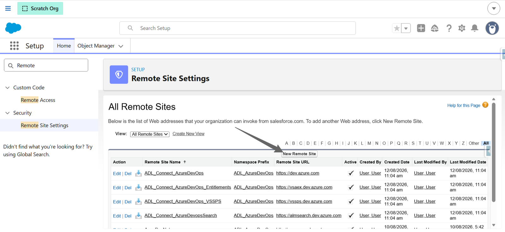Sort by Remote Site Name column header
Image resolution: width=505 pixels, height=232 pixels.
pyautogui.click(x=163, y=162)
